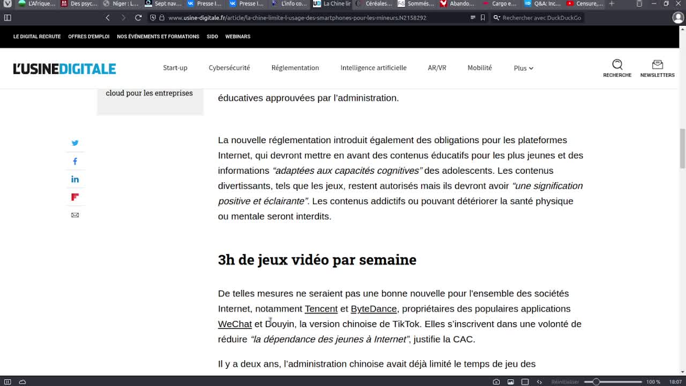Open the Newsletters envelope icon

click(658, 68)
